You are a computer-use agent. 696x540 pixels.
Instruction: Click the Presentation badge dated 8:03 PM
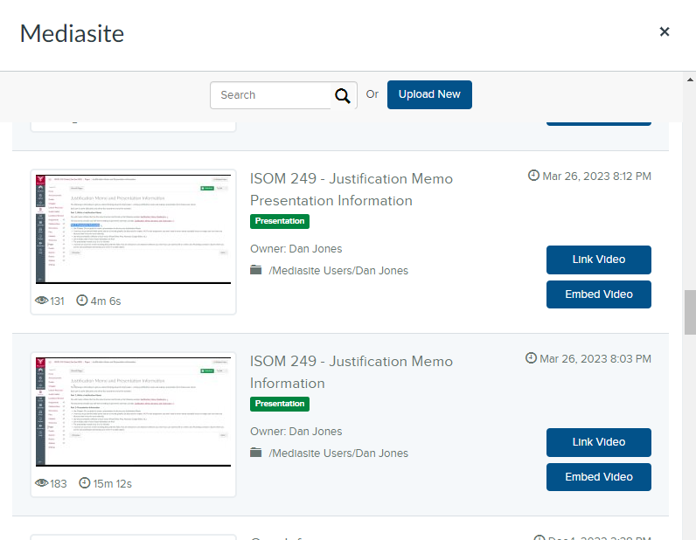pyautogui.click(x=280, y=404)
